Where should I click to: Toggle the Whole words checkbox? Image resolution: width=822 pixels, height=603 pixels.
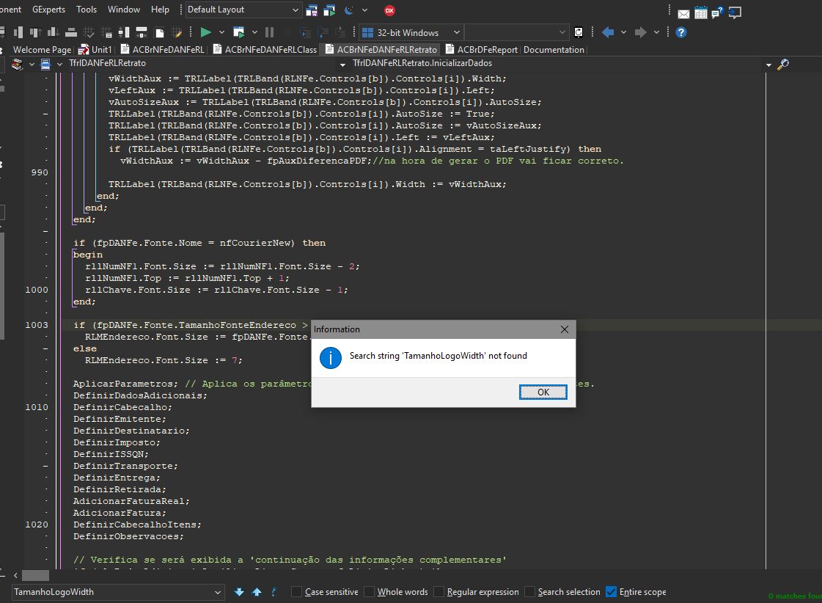coord(369,592)
